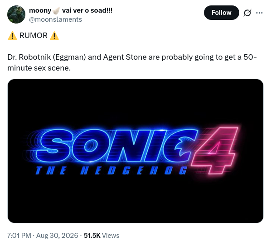Open the Sonic 4 attached image
Viewport: 271px width, 246px height.
(x=135, y=151)
